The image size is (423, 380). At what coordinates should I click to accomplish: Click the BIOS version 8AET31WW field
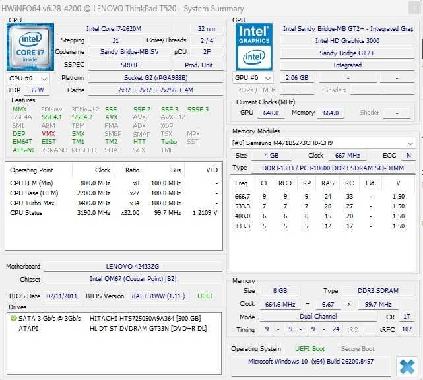click(x=158, y=296)
